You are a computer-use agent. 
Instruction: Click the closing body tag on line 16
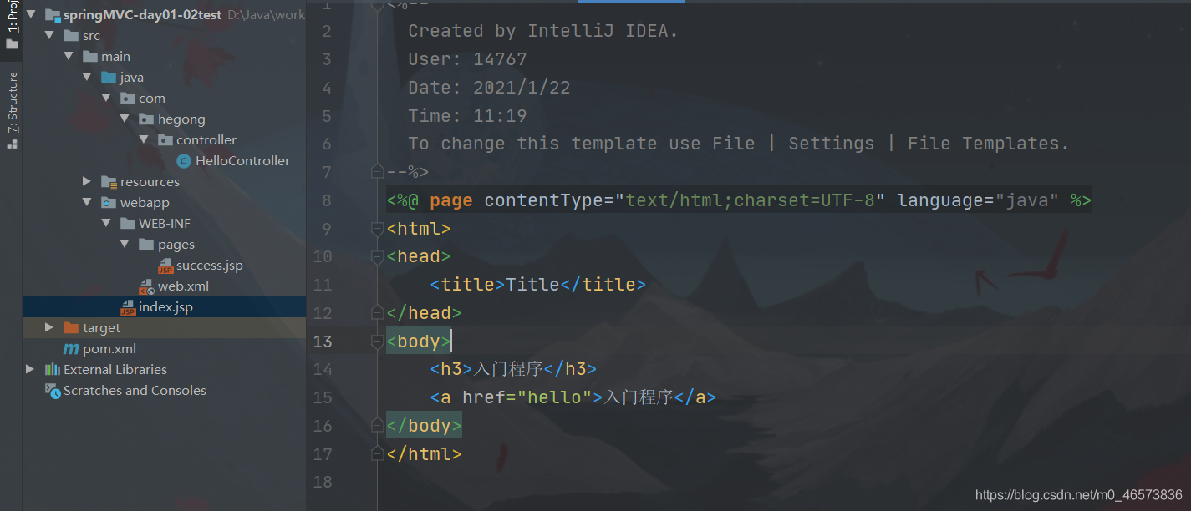point(424,426)
